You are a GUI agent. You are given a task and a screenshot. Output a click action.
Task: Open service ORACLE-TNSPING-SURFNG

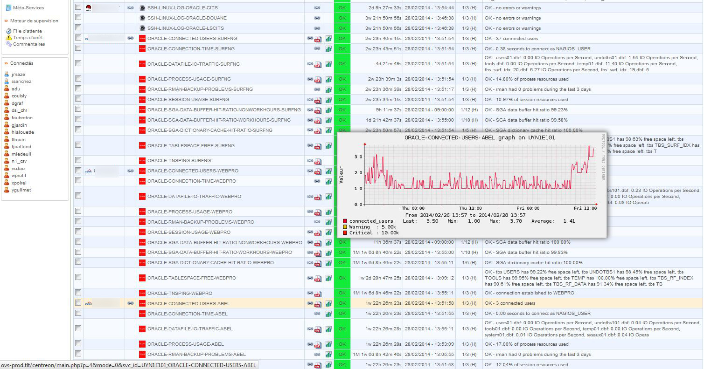point(179,161)
